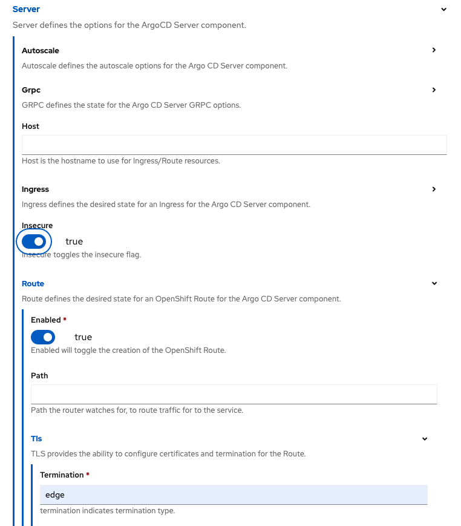
Task: Disable the Route Enabled switch
Action: pos(43,337)
